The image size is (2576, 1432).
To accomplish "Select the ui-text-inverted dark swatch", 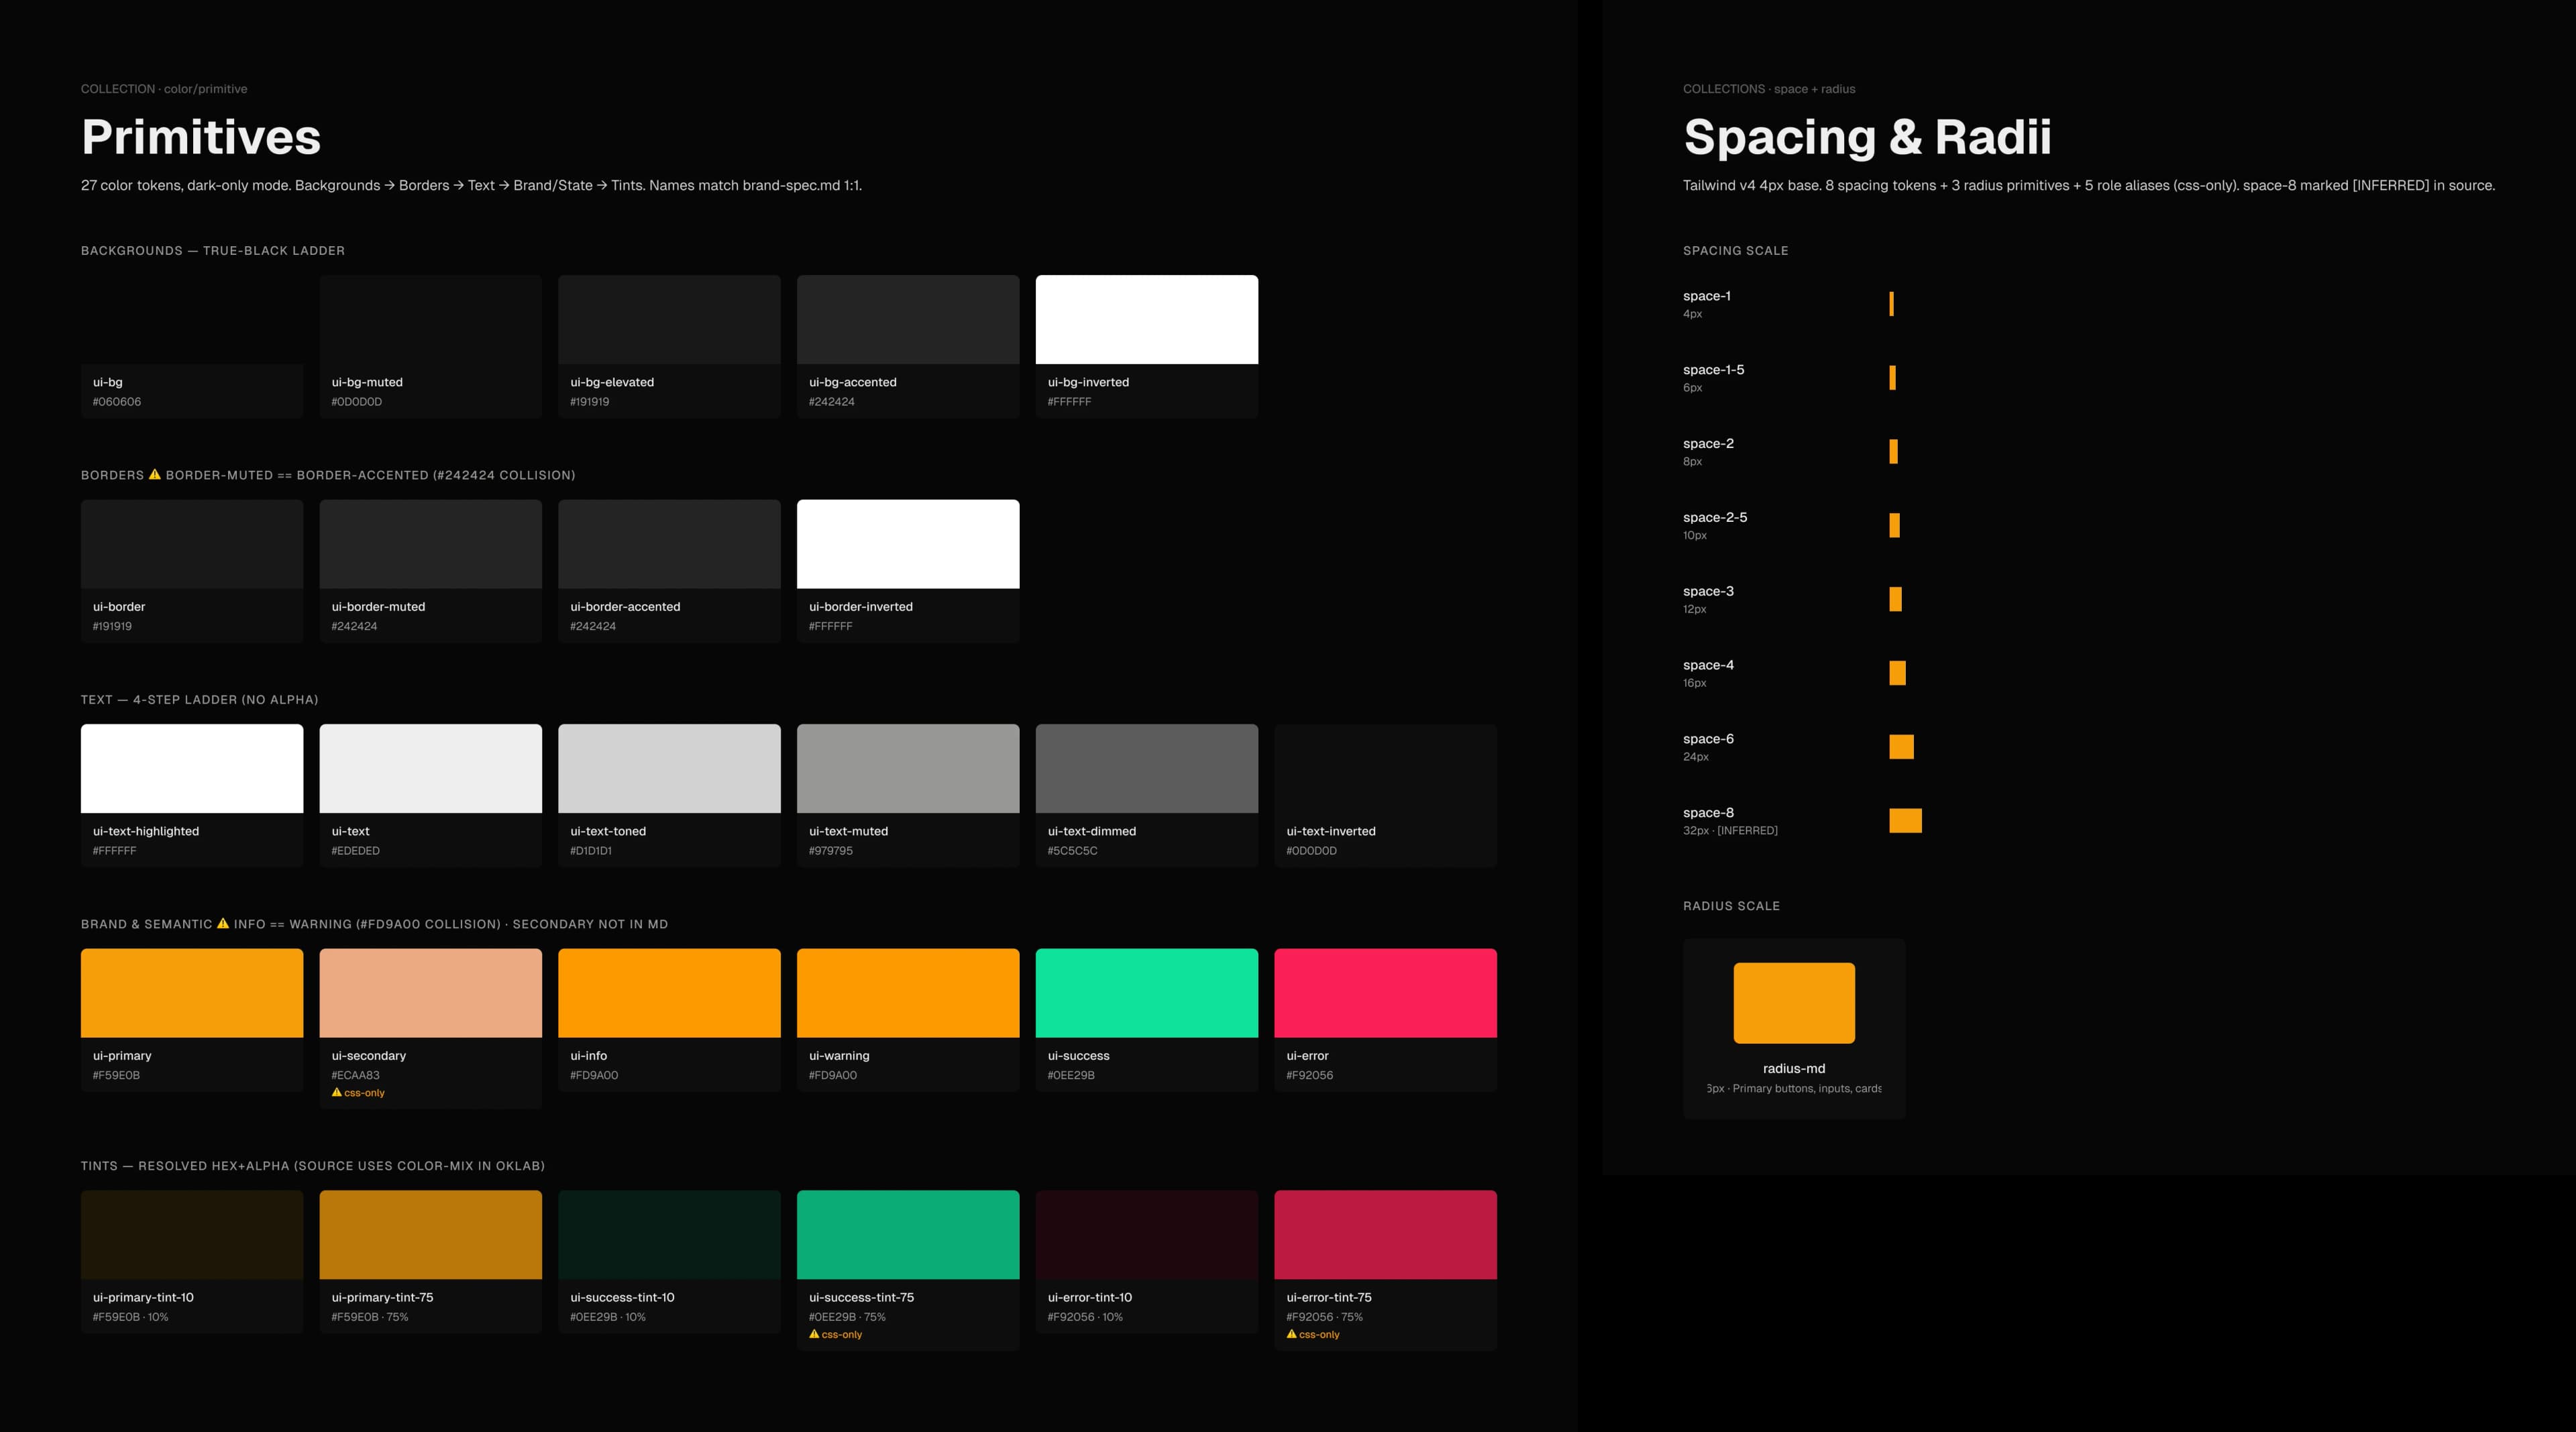I will [x=1386, y=769].
